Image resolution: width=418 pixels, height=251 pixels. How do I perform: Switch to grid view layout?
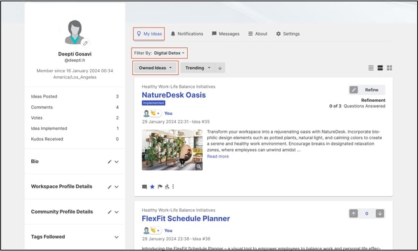point(389,67)
